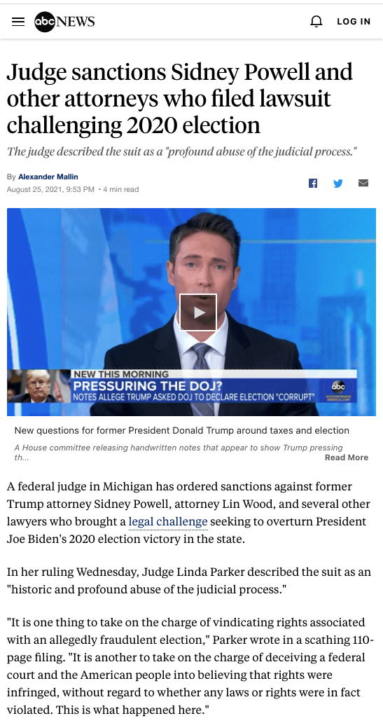The image size is (383, 723).
Task: Click the GMA abc logo in video
Action: 338,390
